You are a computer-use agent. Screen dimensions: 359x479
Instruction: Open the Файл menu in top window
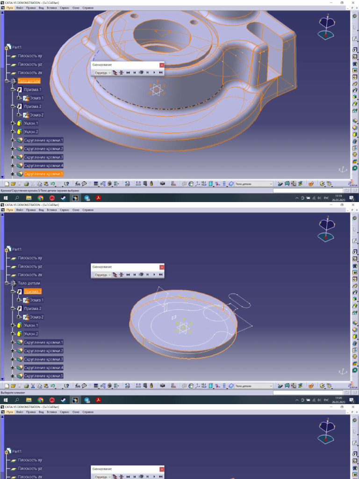(20, 8)
